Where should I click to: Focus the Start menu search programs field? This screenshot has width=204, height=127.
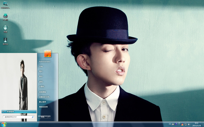click(x=19, y=117)
